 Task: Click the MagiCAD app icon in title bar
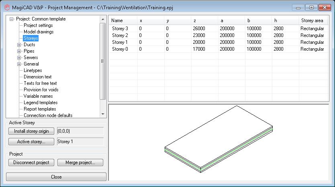[7, 8]
